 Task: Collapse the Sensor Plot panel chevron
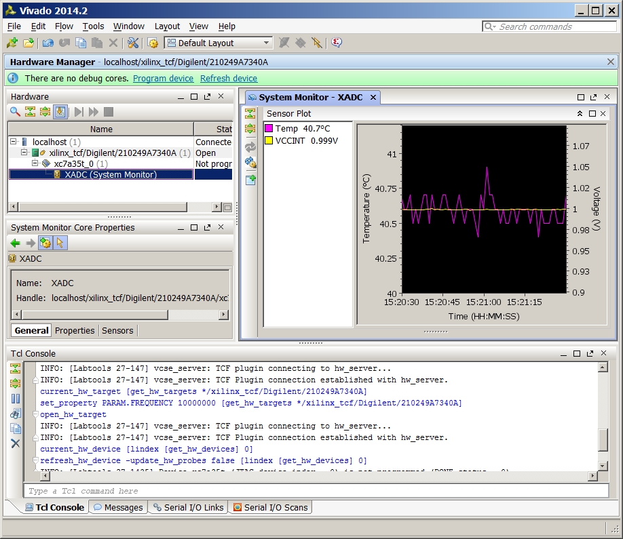pos(580,113)
